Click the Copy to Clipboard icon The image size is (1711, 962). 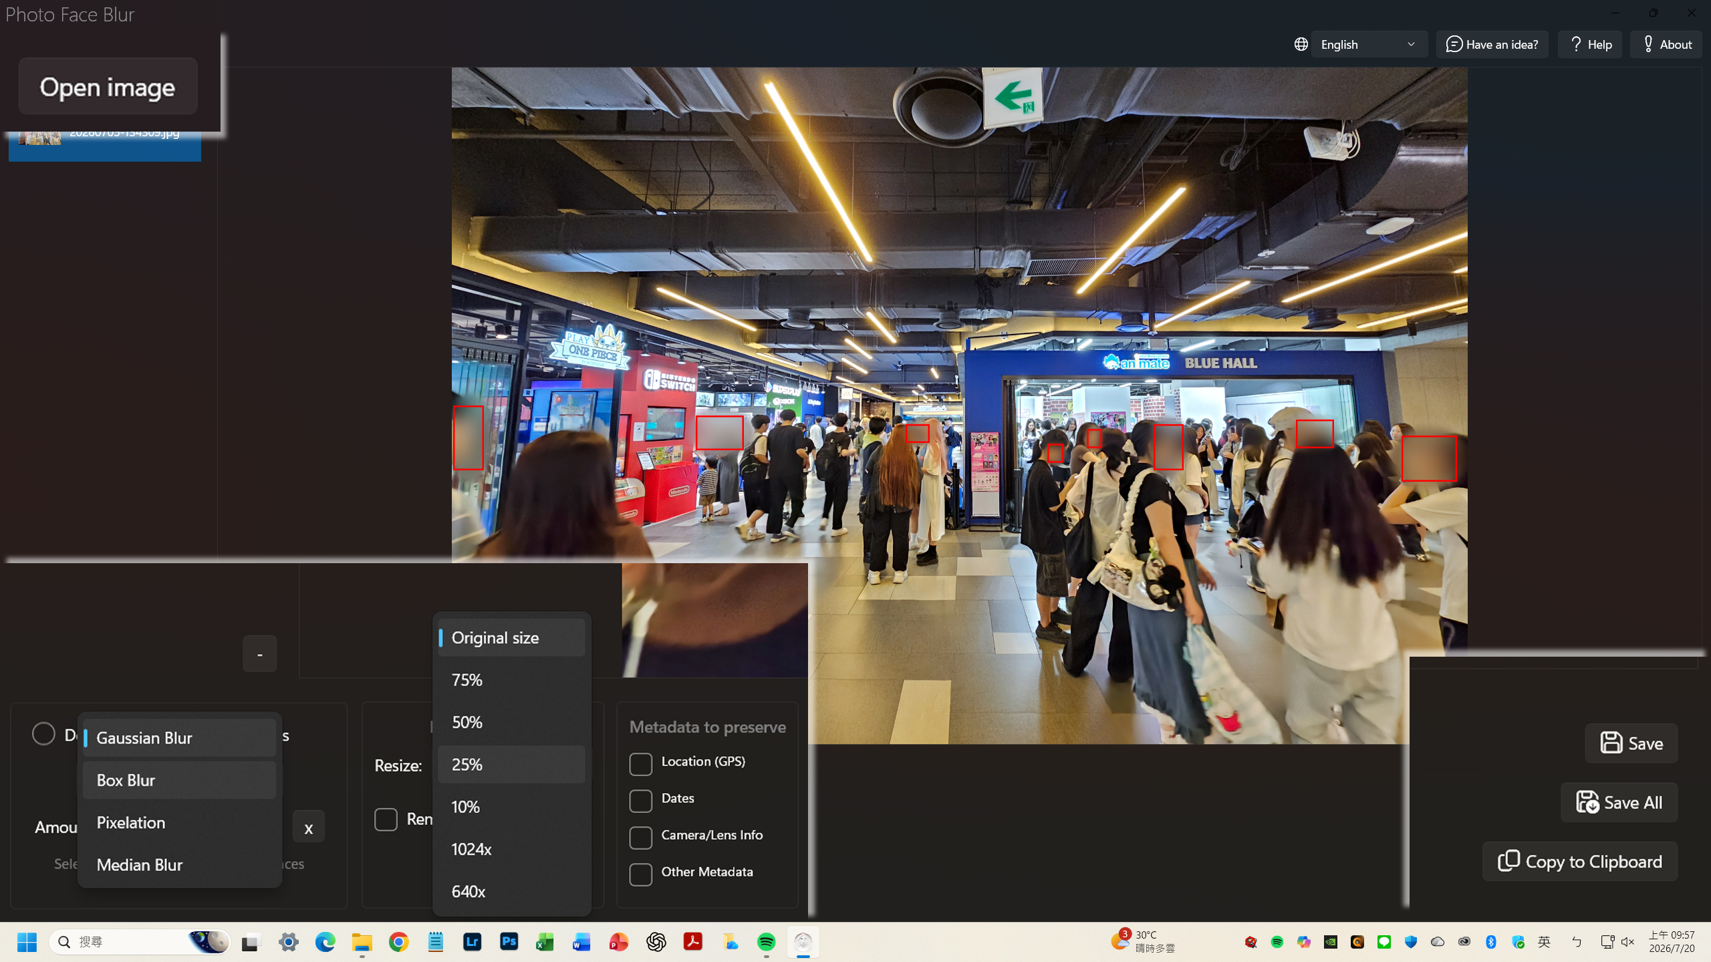click(x=1508, y=860)
